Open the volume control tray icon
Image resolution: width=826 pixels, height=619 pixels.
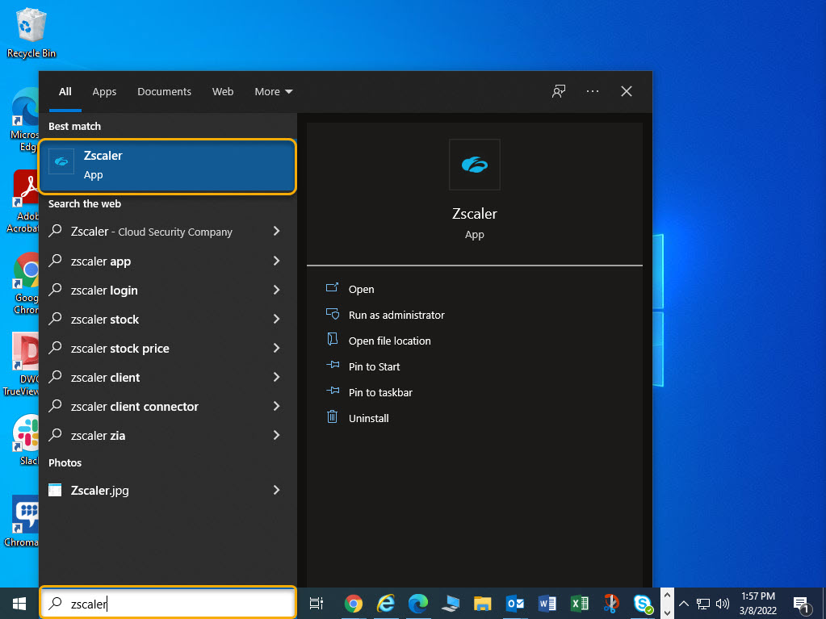coord(723,603)
